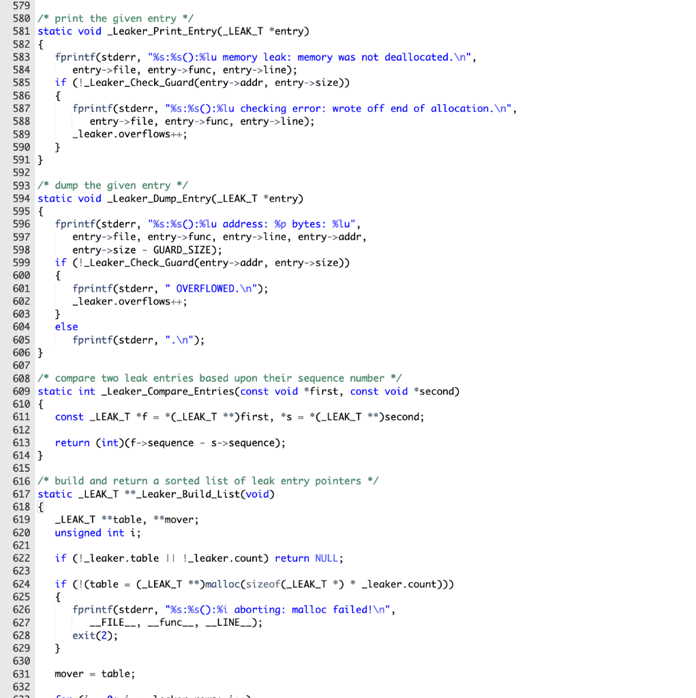Click function name _Leaker_Compare_Entries
This screenshot has width=696, height=698.
[x=168, y=391]
